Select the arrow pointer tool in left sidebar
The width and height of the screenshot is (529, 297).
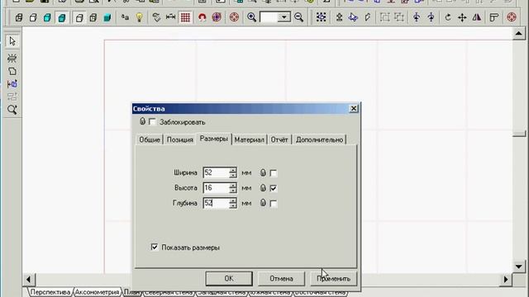pyautogui.click(x=12, y=41)
